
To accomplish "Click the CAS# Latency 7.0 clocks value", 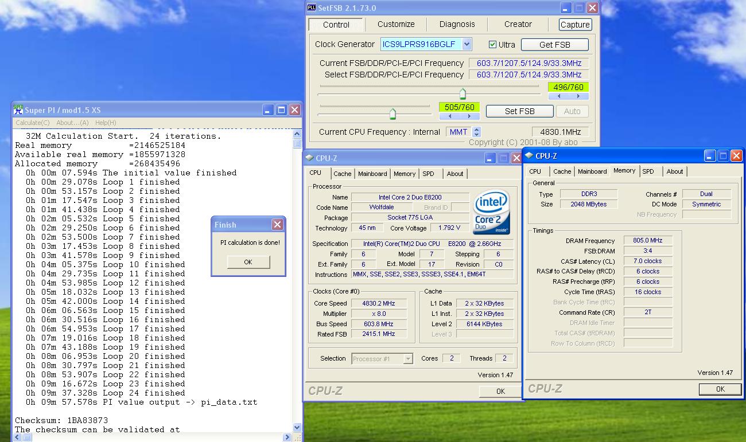I will point(648,261).
